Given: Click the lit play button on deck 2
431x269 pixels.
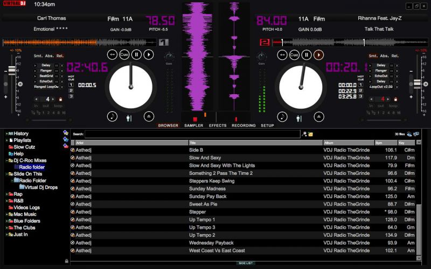Looking at the screenshot, I should coord(318,55).
